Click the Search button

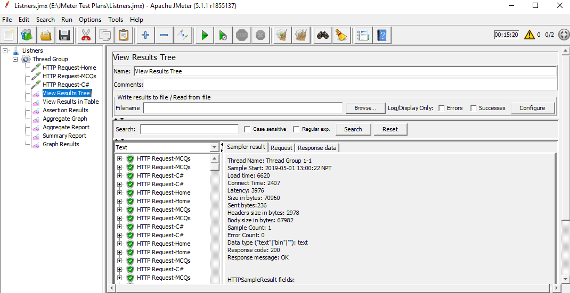[353, 129]
